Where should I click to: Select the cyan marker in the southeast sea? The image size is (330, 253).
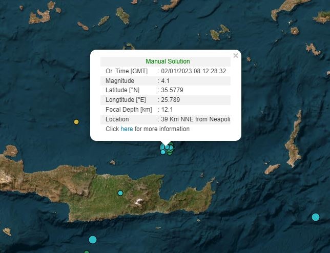click(316, 217)
